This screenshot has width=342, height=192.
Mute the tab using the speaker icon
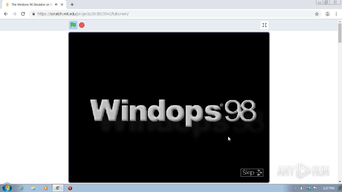click(56, 5)
